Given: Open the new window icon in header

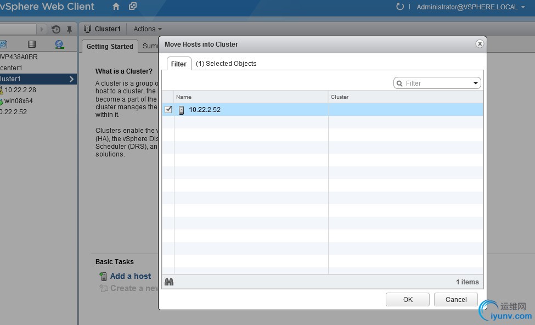Looking at the screenshot, I should point(133,6).
